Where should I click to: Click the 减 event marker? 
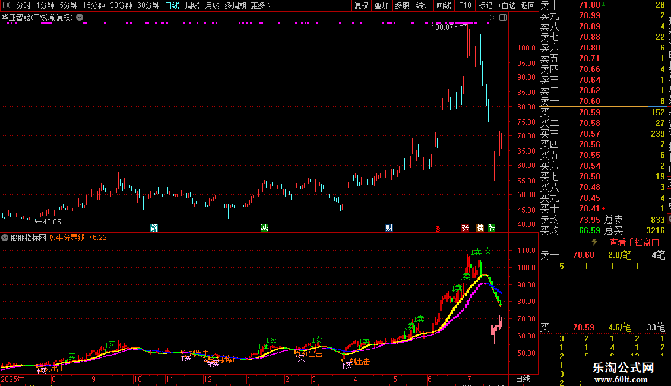(x=264, y=227)
